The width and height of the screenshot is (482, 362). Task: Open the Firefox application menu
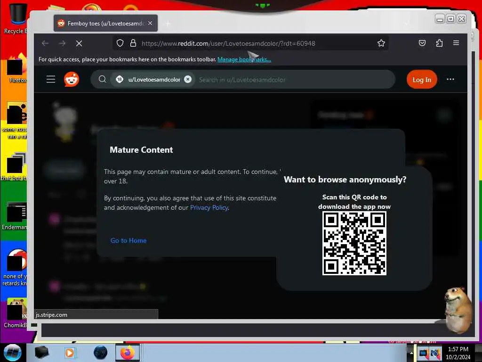coord(456,43)
